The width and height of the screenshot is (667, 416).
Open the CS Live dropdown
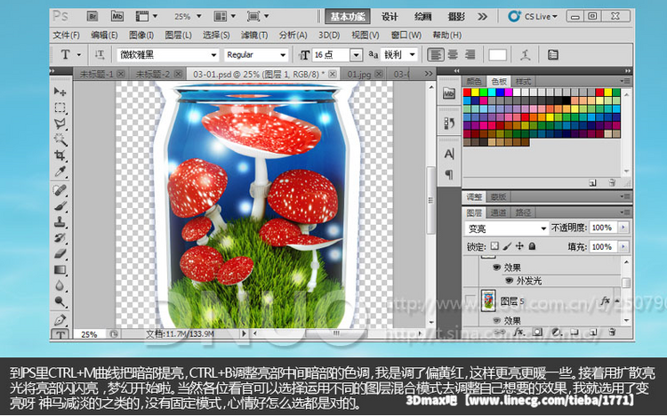click(533, 17)
